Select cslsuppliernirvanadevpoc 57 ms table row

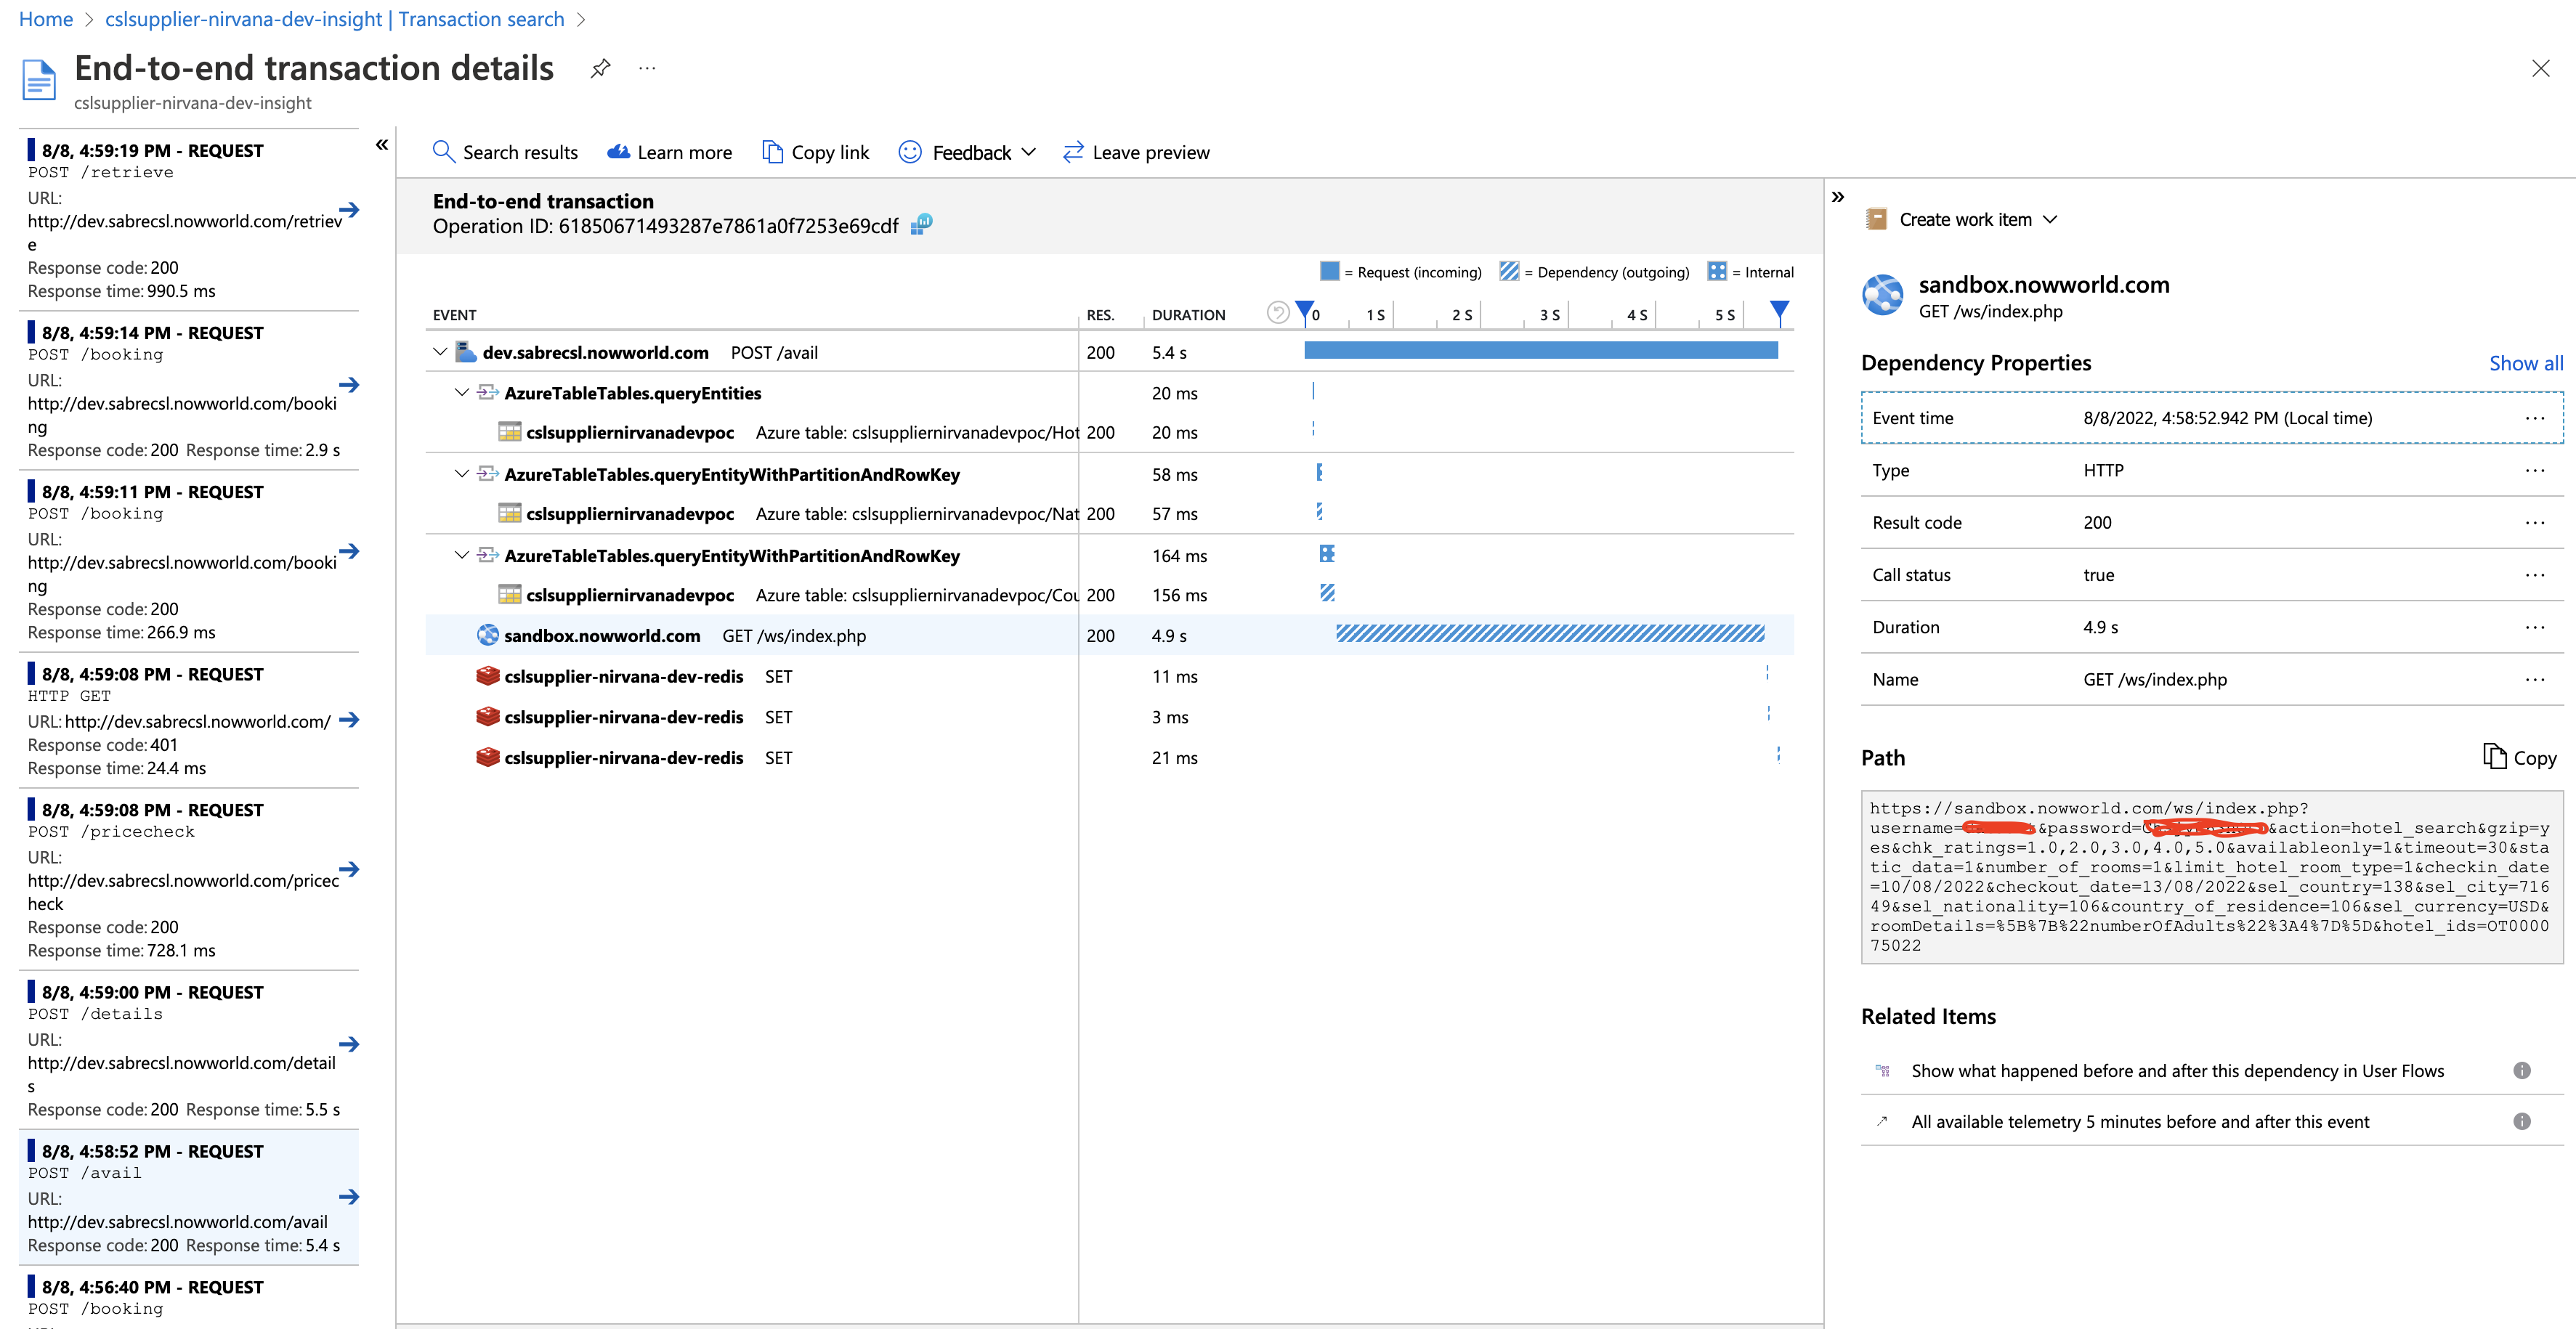[1109, 513]
